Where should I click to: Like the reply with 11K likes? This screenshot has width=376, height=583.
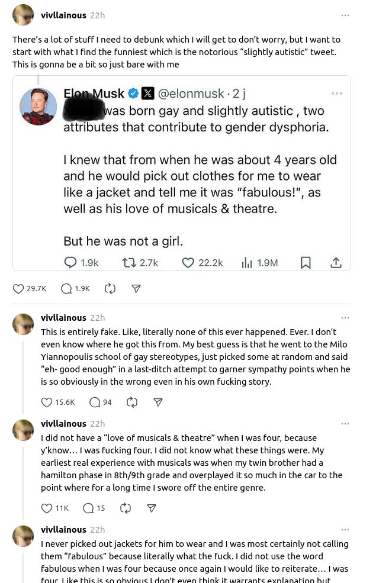click(47, 508)
